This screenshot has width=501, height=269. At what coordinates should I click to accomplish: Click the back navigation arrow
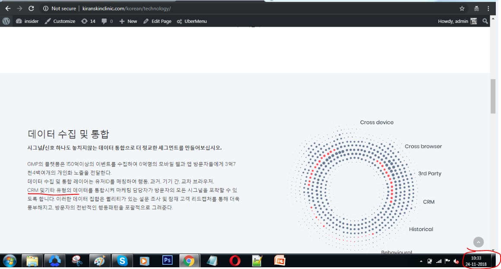(7, 8)
